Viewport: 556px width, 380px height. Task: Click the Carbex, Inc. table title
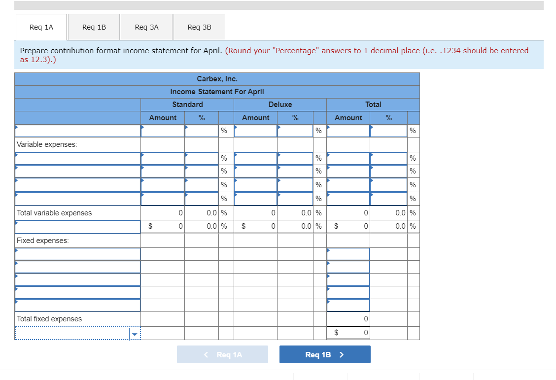point(217,79)
